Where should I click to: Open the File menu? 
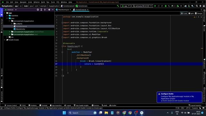point(7,2)
